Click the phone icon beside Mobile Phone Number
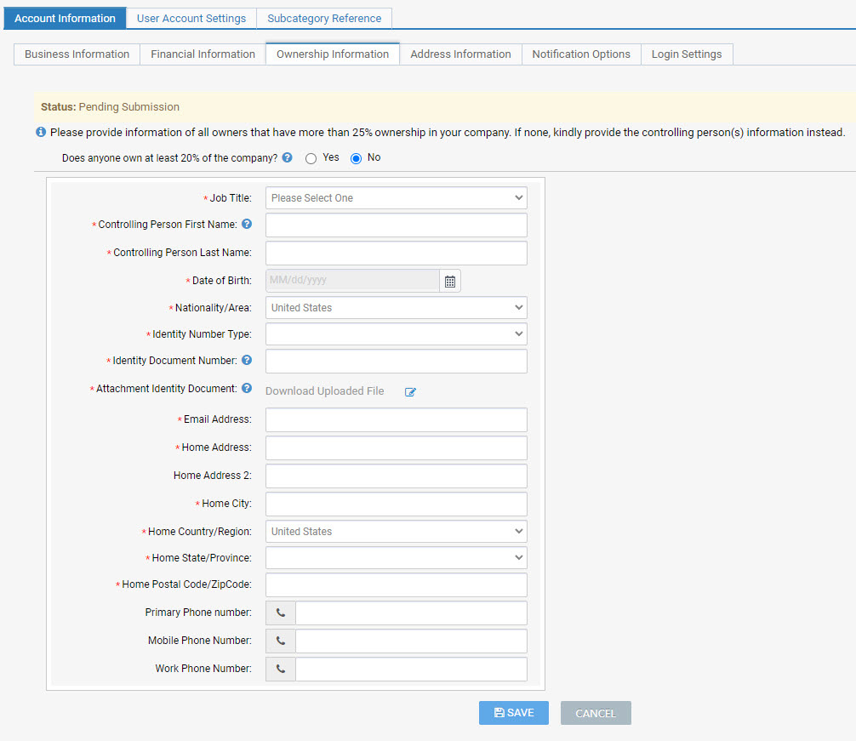Screen dimensions: 856x741 [280, 641]
